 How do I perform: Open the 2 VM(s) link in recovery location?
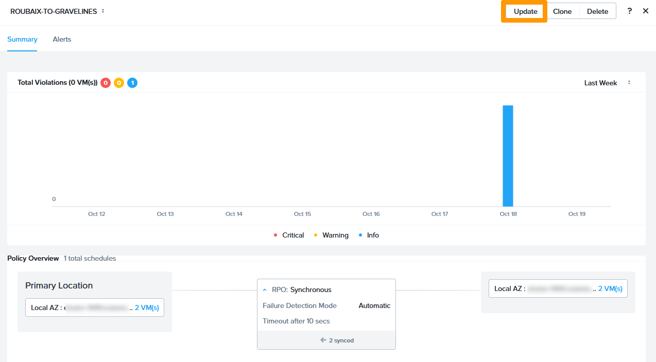pos(610,288)
